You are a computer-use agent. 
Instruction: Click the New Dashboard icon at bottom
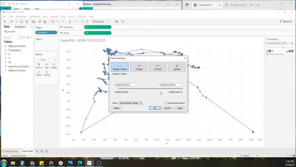(x=42, y=151)
